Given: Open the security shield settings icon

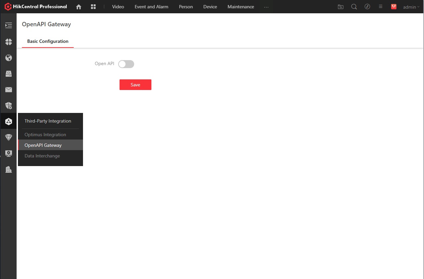Looking at the screenshot, I should [x=9, y=106].
